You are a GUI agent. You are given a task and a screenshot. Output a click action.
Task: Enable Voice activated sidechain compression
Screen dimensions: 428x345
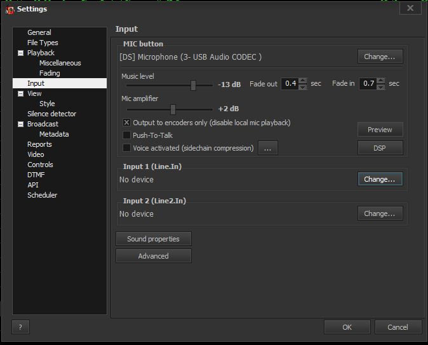pos(126,148)
